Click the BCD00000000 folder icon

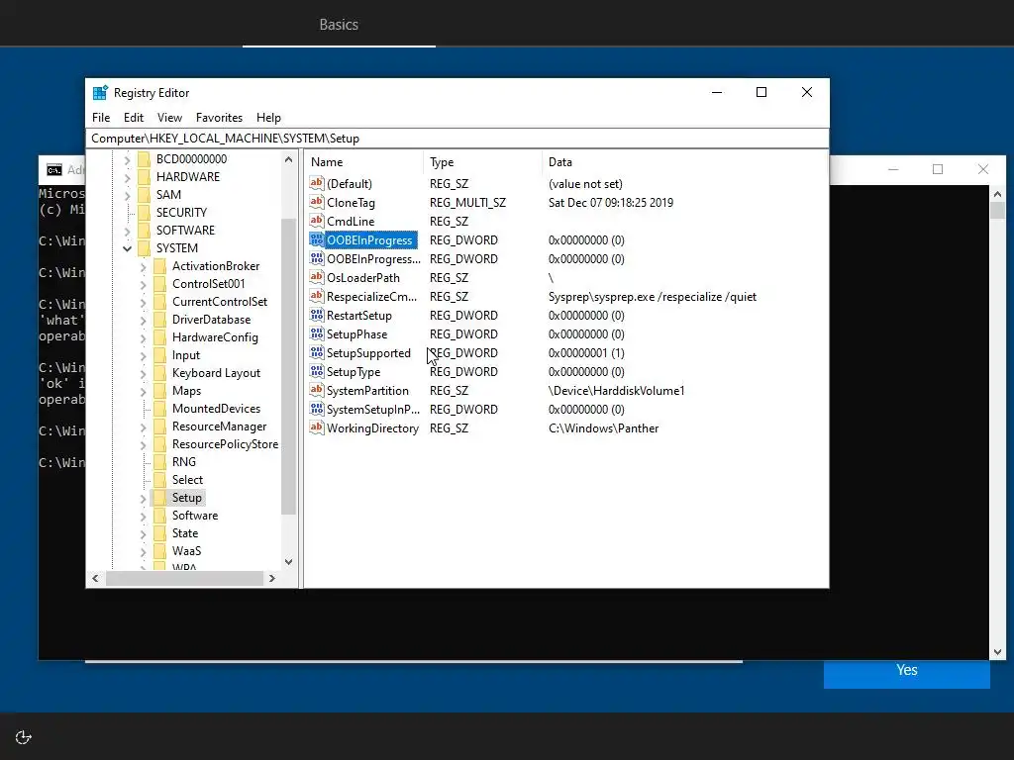click(145, 159)
